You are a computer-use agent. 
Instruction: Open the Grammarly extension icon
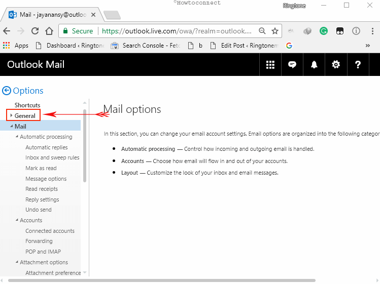[x=324, y=31]
